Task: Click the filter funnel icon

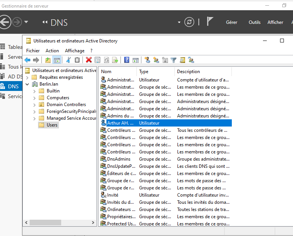Action: [x=173, y=60]
